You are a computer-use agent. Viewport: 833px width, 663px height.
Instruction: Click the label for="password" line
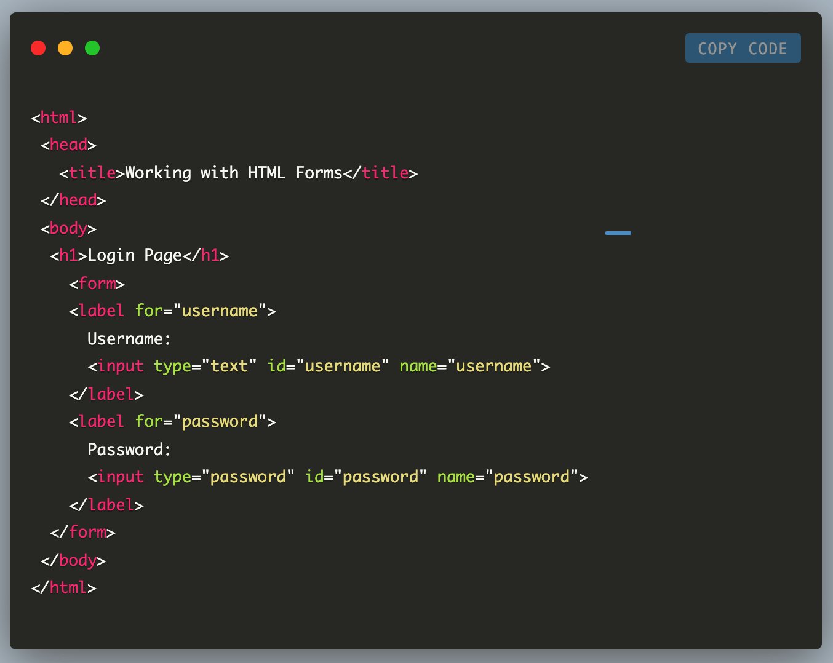(x=172, y=421)
